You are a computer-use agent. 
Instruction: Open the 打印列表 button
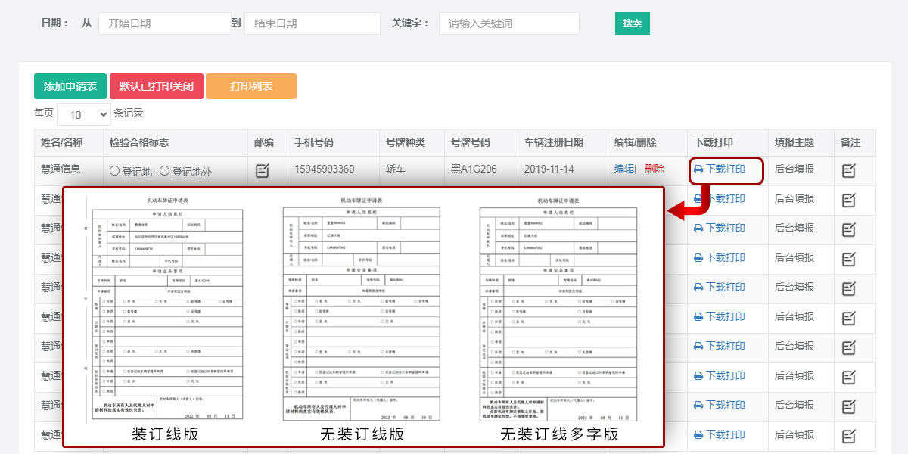pyautogui.click(x=251, y=86)
